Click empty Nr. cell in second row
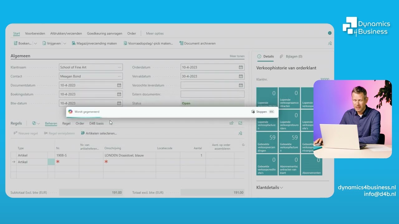 pos(67,162)
